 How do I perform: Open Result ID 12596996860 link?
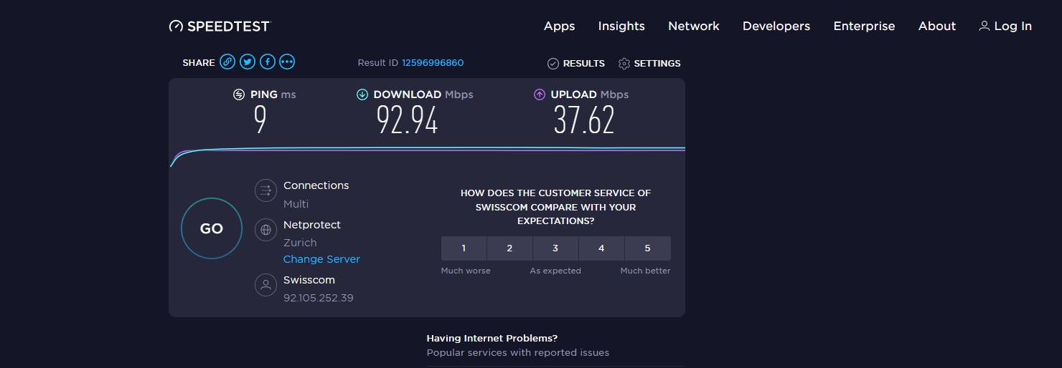433,63
